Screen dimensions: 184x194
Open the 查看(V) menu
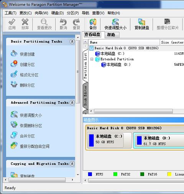point(98,13)
